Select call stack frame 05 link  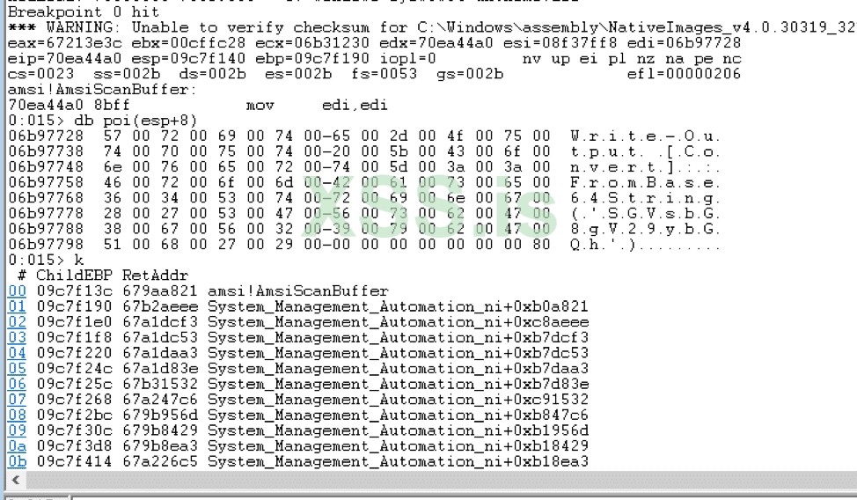coord(17,369)
